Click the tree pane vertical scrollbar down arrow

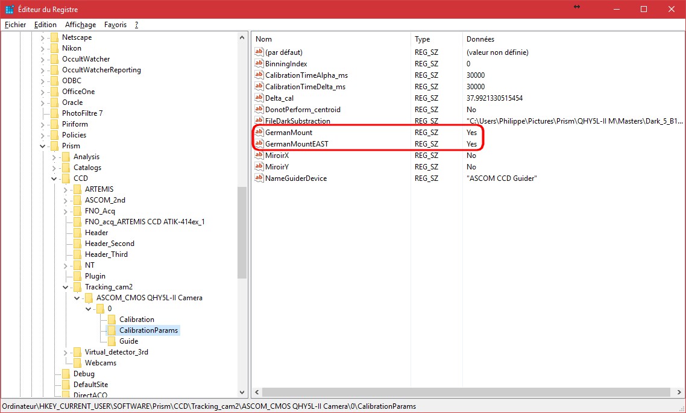(x=243, y=393)
